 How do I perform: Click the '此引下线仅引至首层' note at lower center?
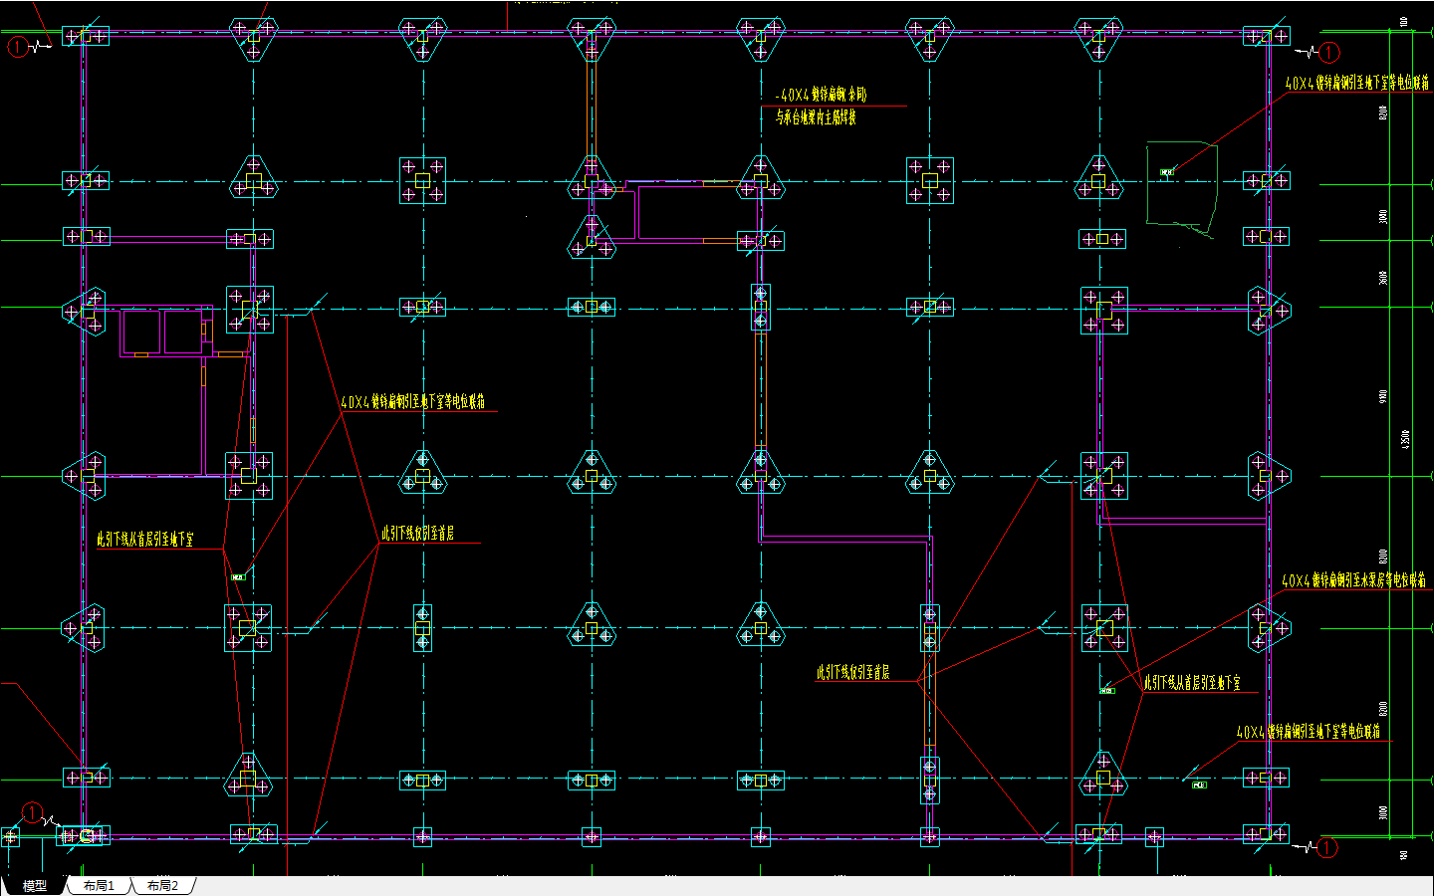tap(853, 673)
